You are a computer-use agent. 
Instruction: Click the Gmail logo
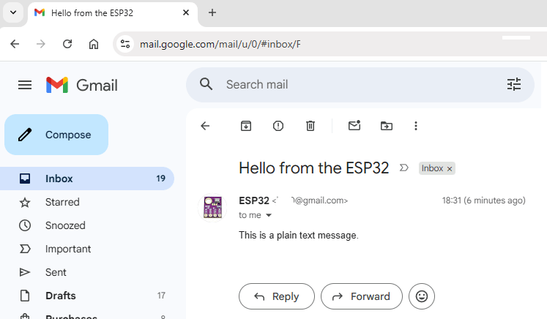click(x=82, y=85)
